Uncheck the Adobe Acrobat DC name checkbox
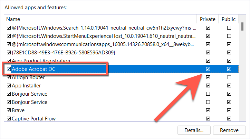This screenshot has height=139, width=250. coord(9,69)
